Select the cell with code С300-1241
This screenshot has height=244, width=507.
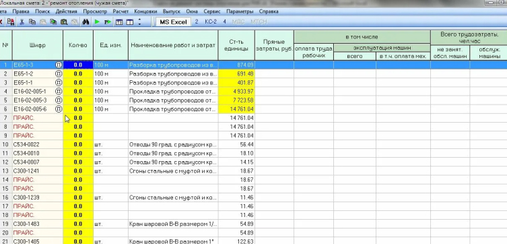pyautogui.click(x=38, y=171)
